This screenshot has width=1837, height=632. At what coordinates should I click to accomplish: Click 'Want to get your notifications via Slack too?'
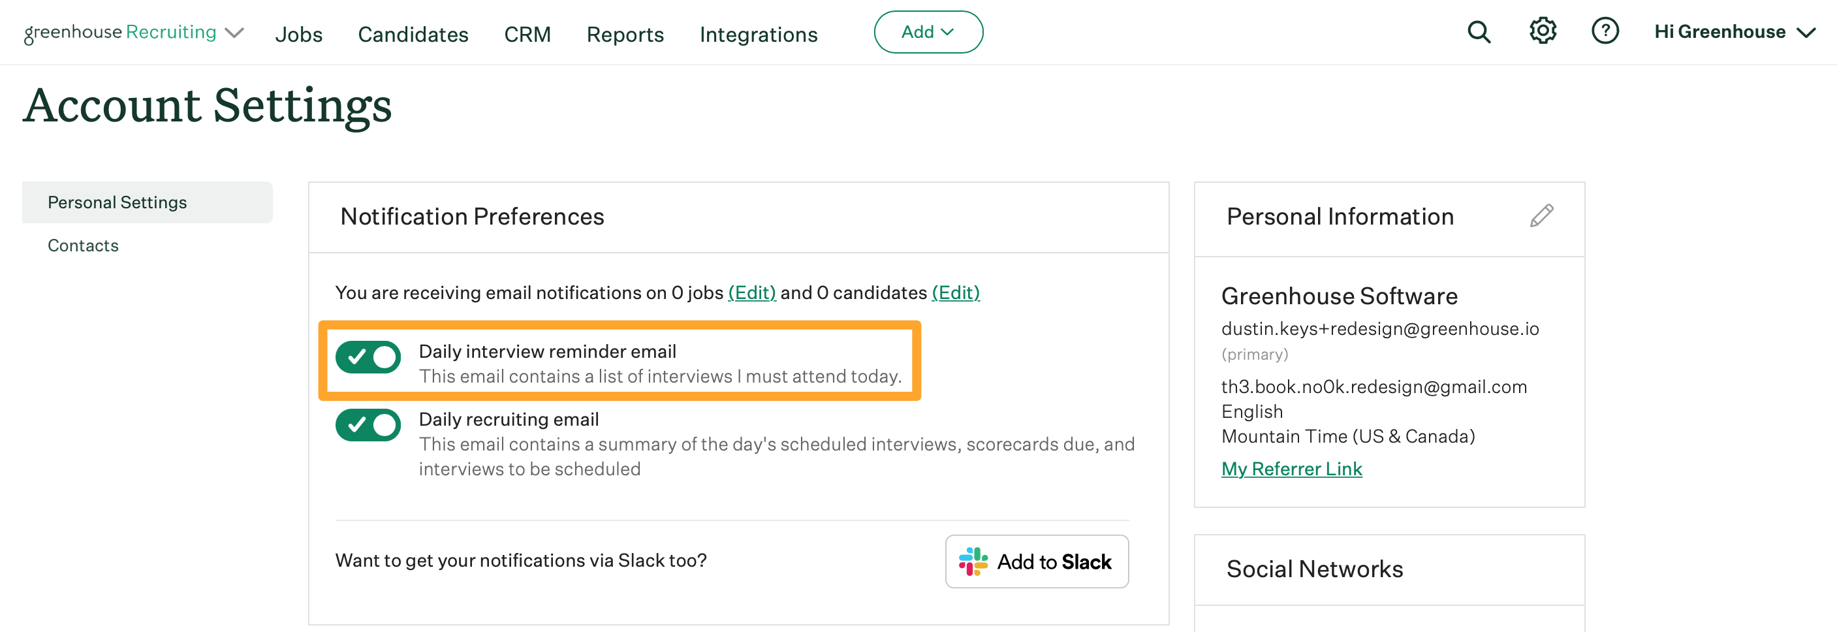(520, 561)
